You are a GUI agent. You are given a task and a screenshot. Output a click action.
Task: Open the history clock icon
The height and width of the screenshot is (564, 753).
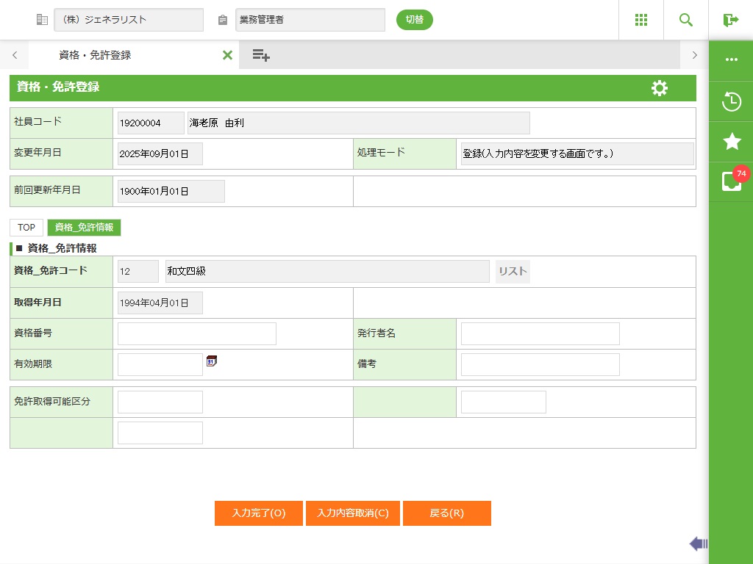731,101
